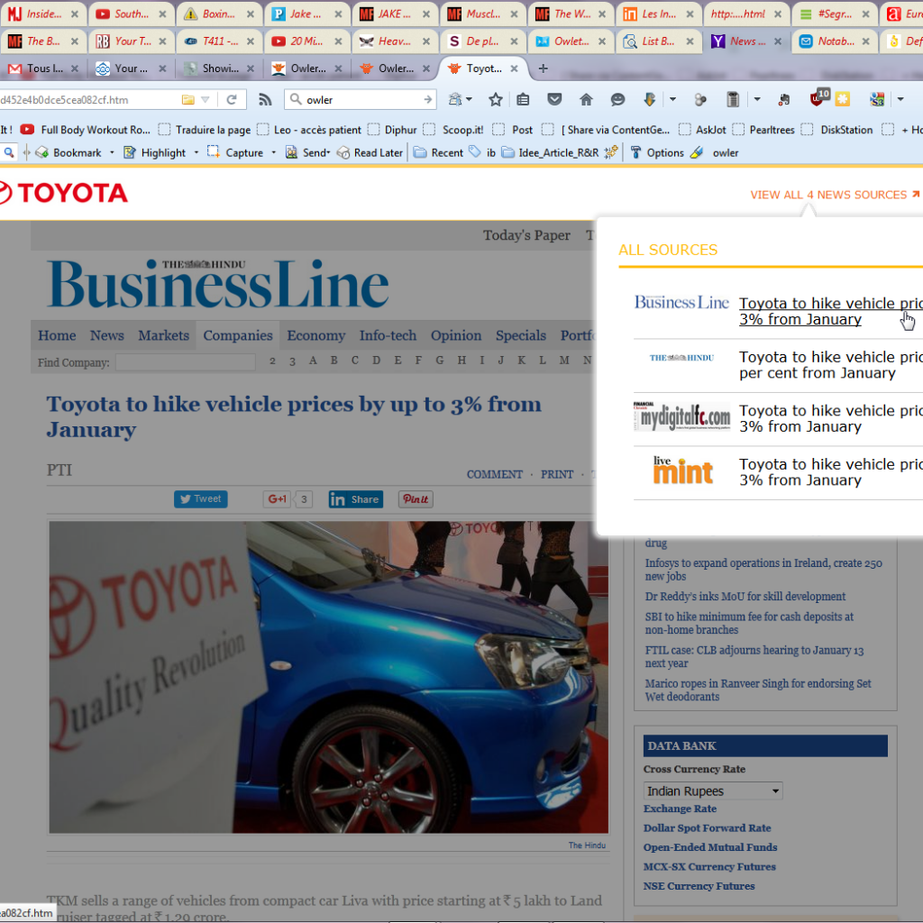This screenshot has height=923, width=923.
Task: Open the Info-tech section in BusinessLine nav
Action: [388, 335]
